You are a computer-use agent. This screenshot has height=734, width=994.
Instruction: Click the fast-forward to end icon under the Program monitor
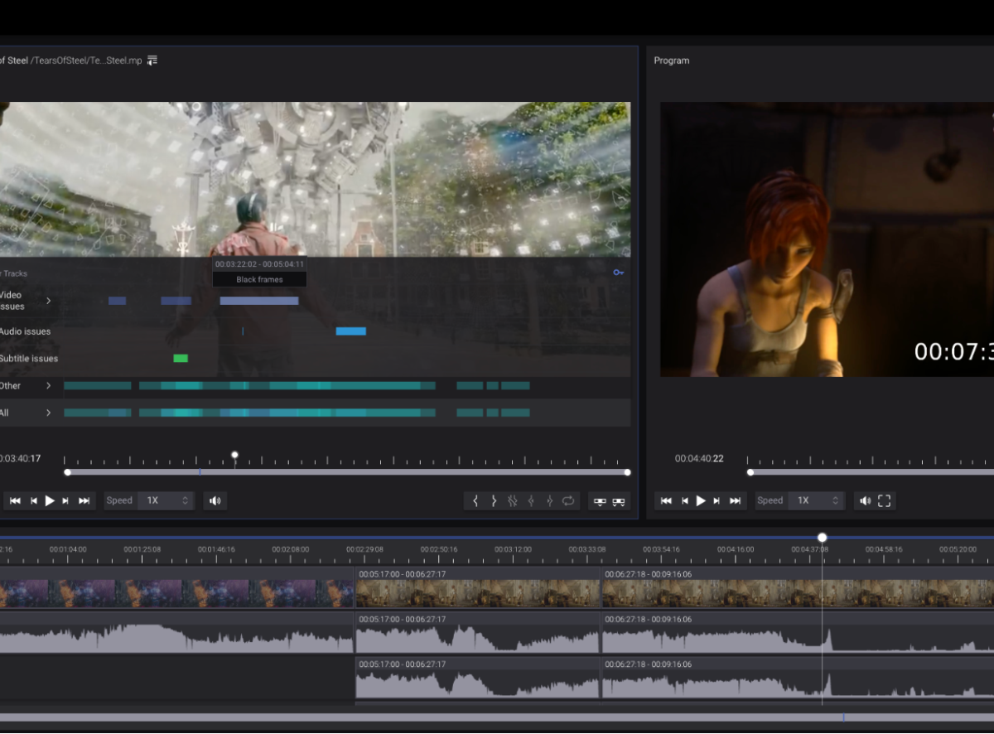[736, 500]
